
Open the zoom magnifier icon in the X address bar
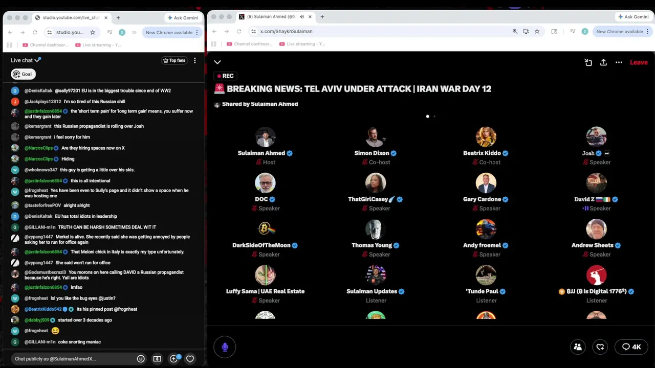pyautogui.click(x=515, y=31)
